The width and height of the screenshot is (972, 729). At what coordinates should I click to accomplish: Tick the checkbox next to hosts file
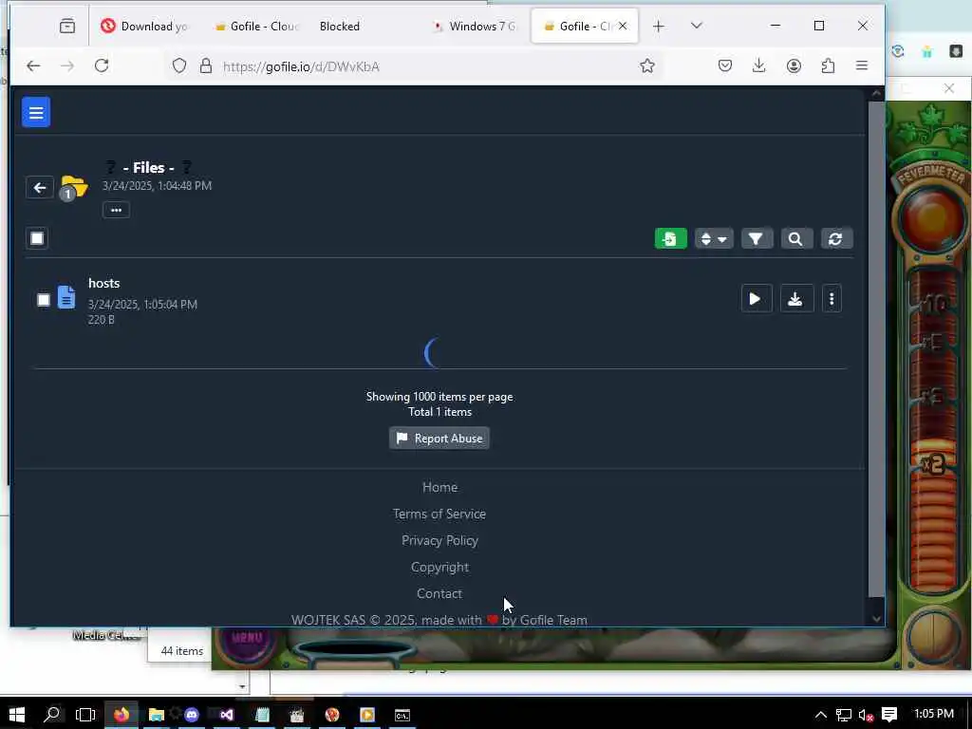pos(44,300)
